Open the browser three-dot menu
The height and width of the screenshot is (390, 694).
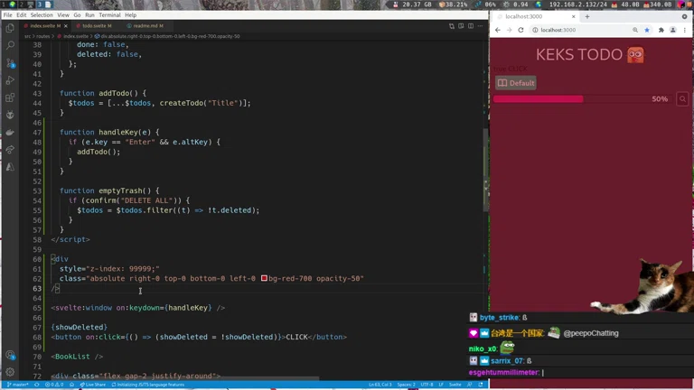pyautogui.click(x=685, y=30)
